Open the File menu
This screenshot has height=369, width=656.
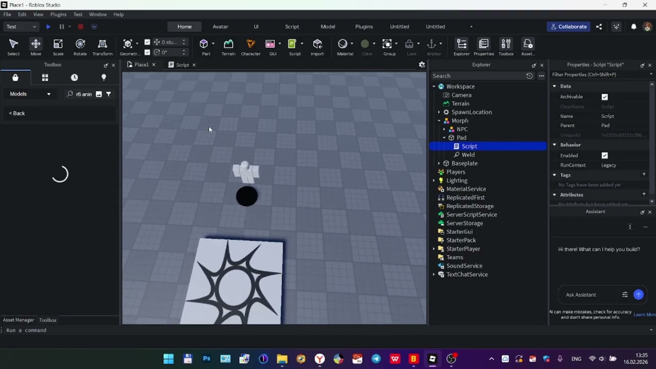(7, 14)
